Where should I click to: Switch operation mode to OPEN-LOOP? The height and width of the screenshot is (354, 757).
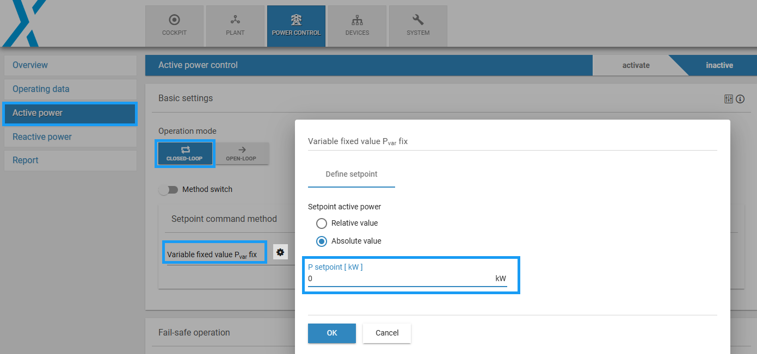pyautogui.click(x=243, y=153)
